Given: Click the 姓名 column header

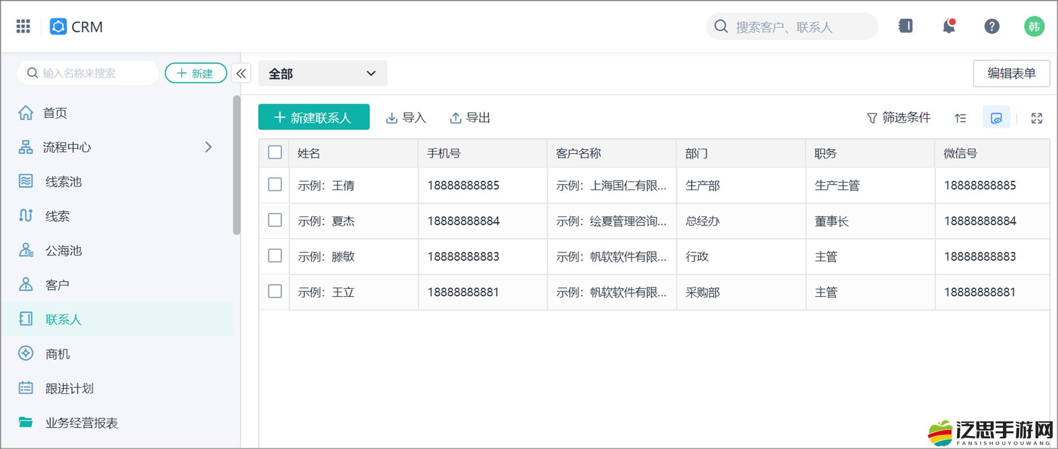Looking at the screenshot, I should click(354, 153).
